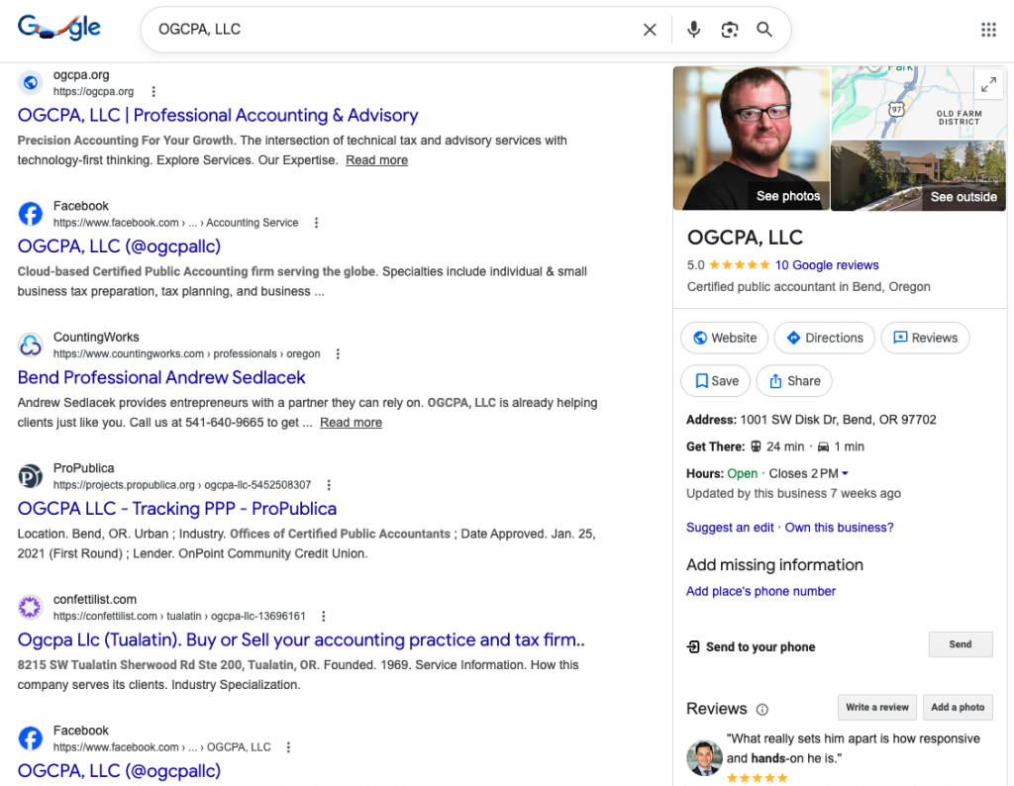
Task: Open the three-dot menu on ogcpa.org result
Action: pos(153,91)
